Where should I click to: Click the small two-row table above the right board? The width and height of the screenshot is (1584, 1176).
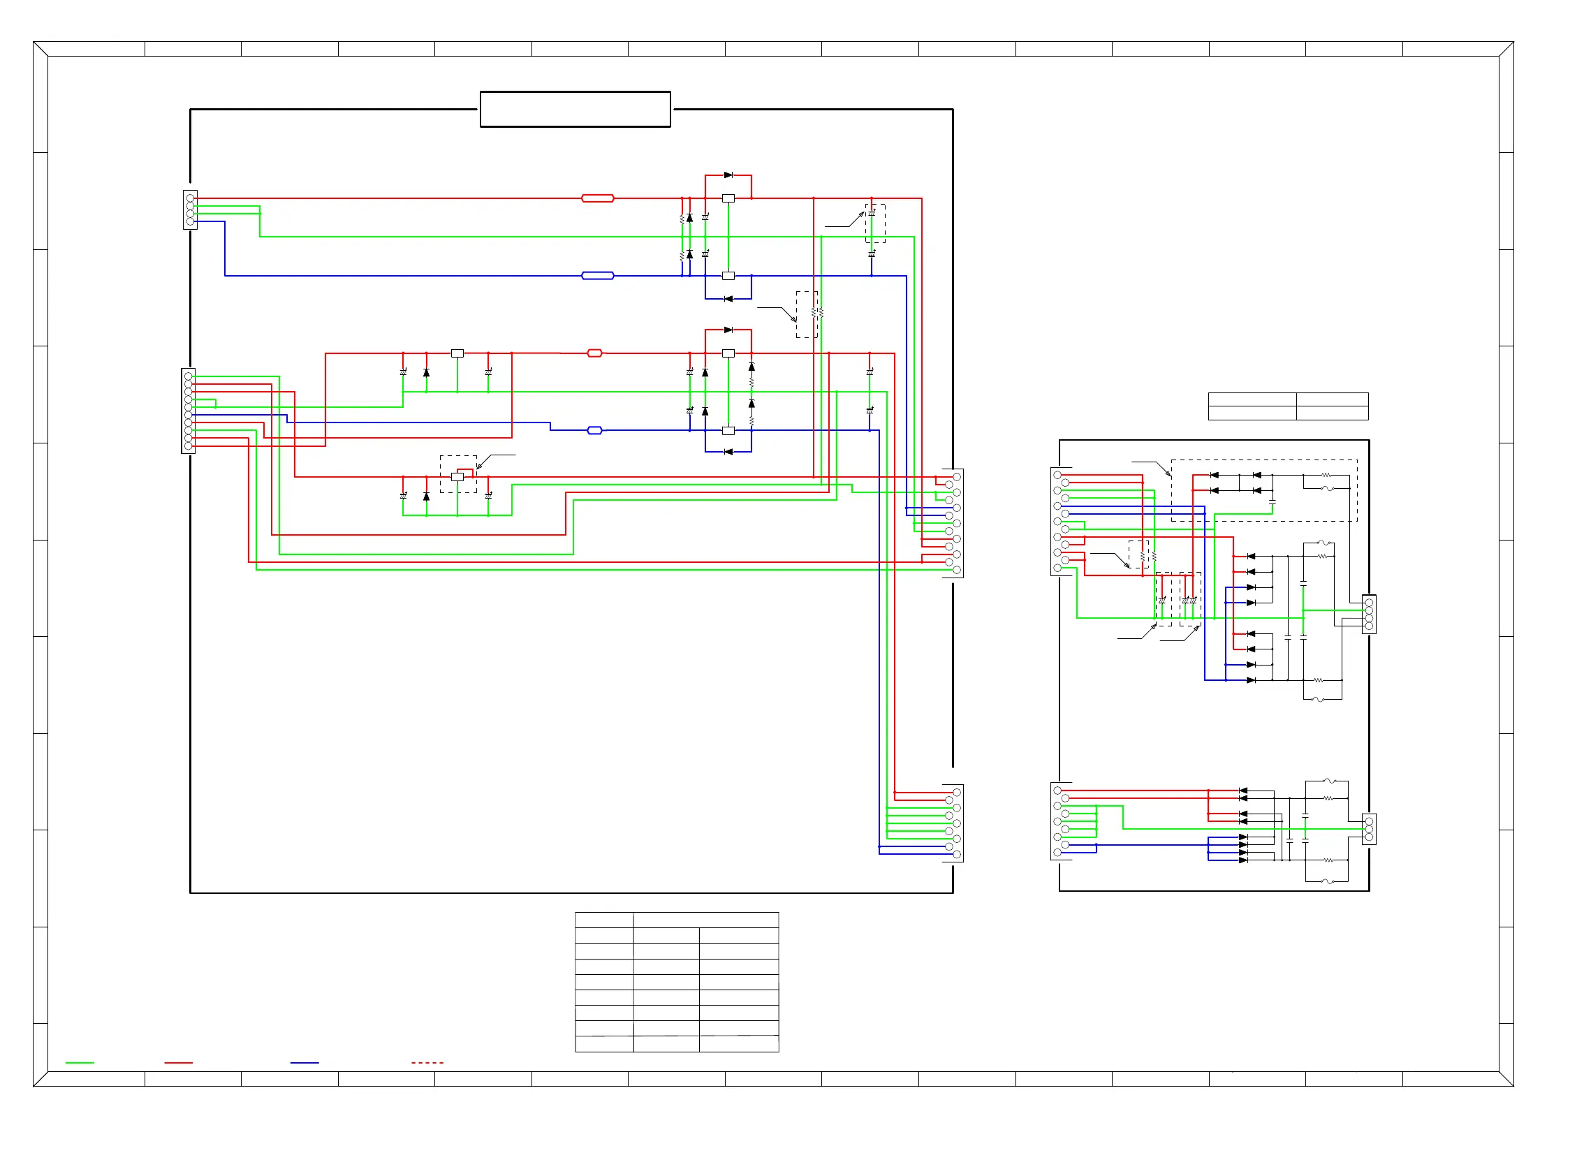[1289, 406]
